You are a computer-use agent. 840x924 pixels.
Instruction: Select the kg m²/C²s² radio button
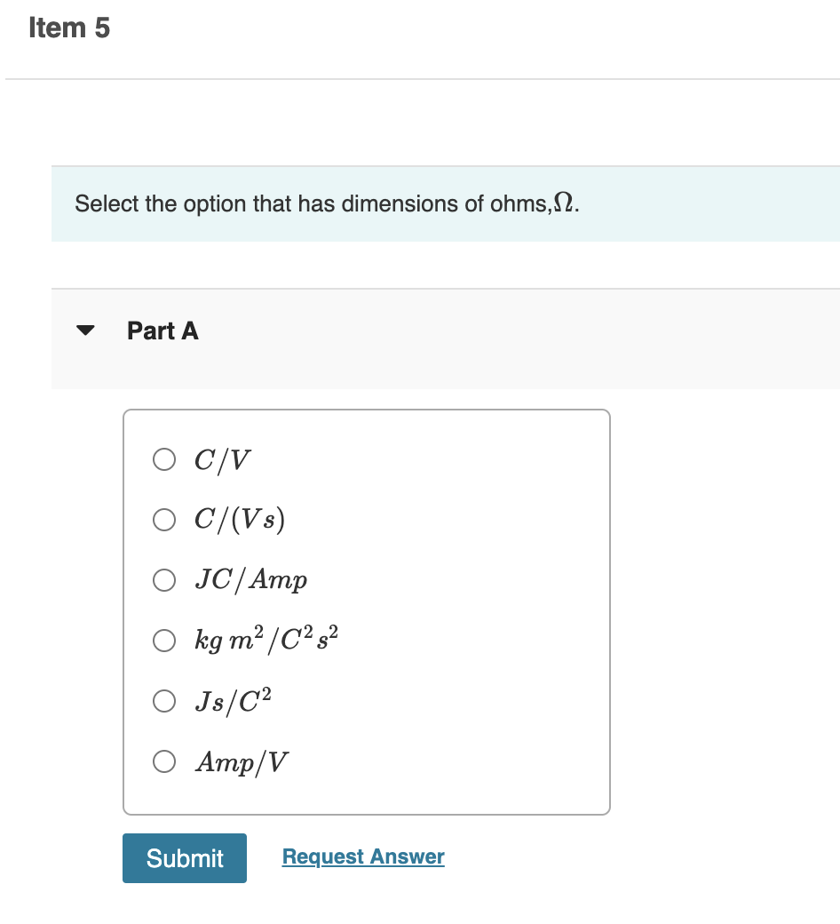point(163,641)
